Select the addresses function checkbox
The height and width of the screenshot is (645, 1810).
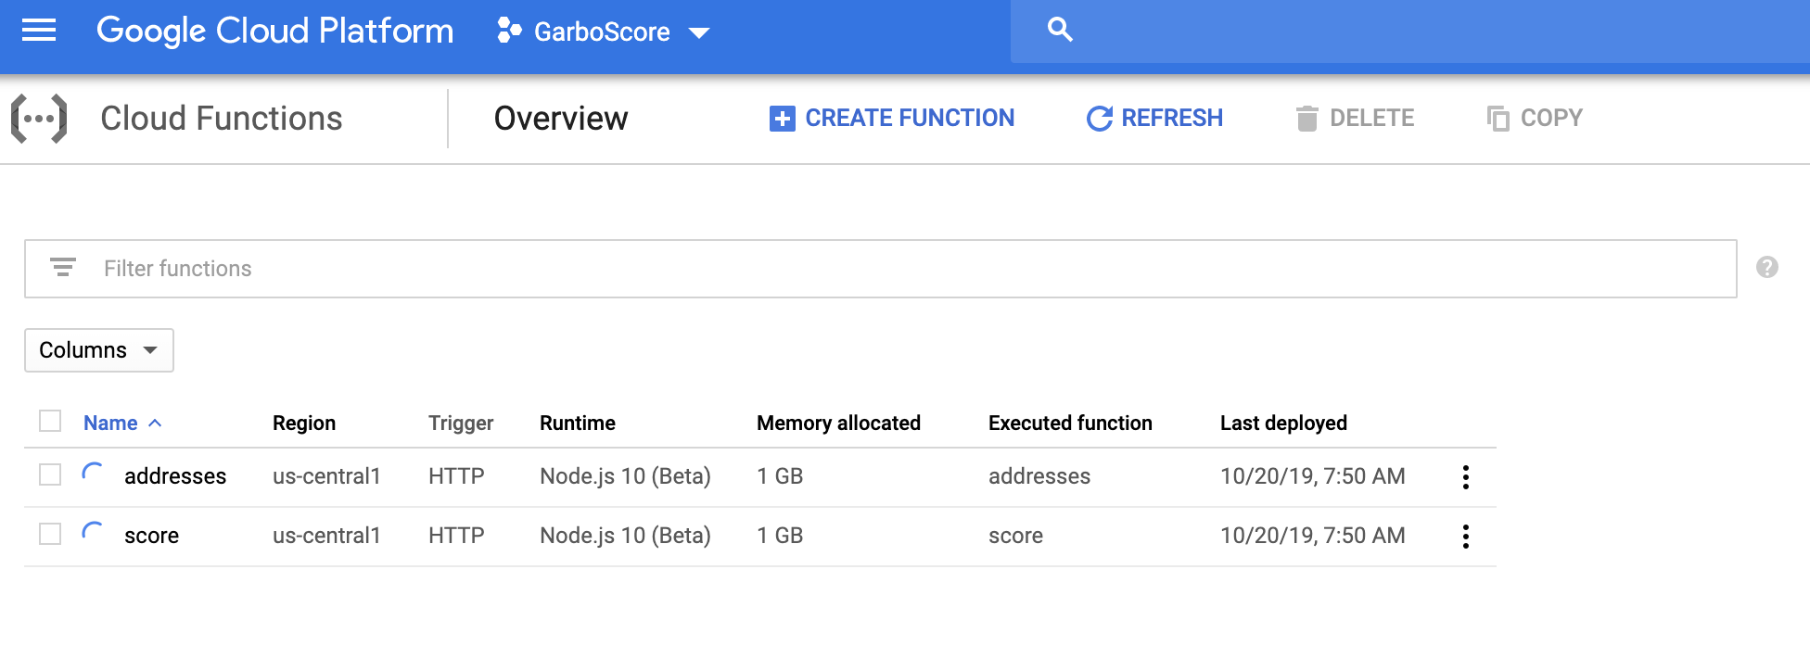pyautogui.click(x=50, y=475)
